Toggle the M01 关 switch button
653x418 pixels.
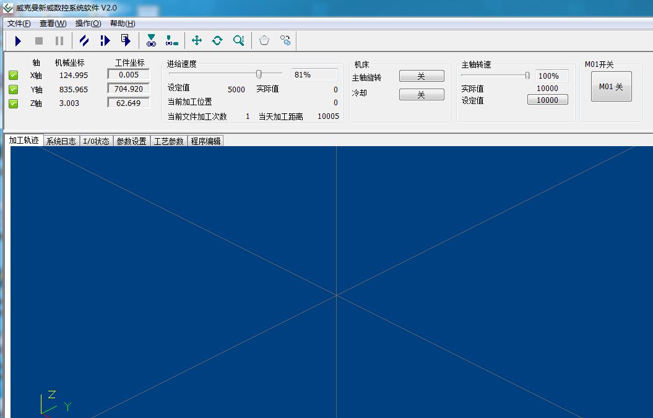tap(612, 87)
